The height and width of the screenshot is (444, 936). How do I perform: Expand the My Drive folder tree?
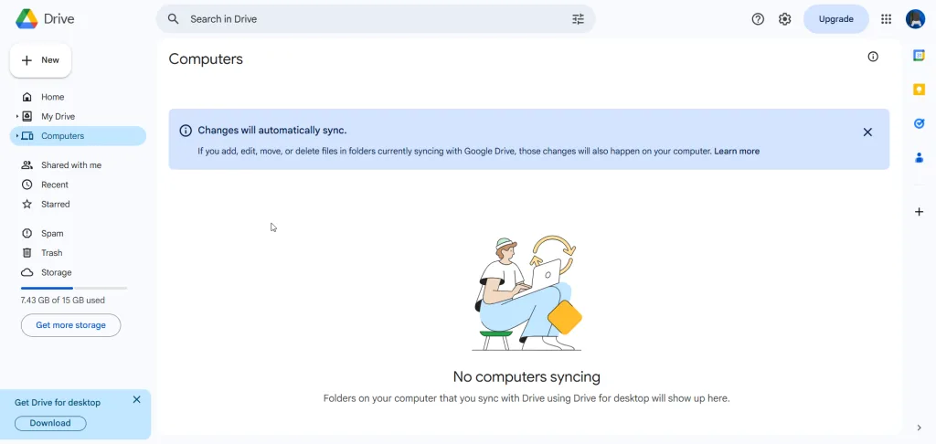point(16,116)
